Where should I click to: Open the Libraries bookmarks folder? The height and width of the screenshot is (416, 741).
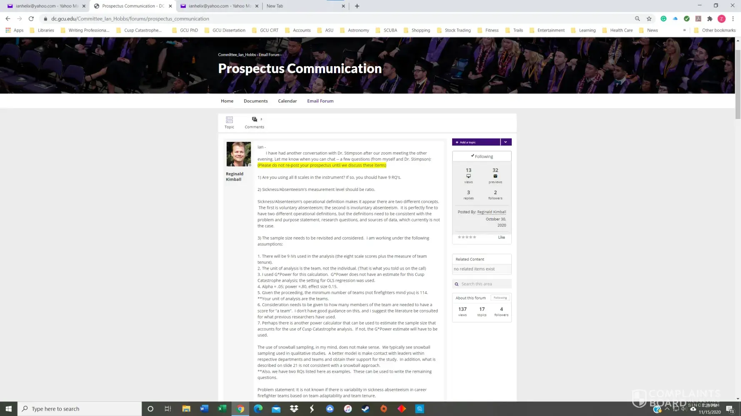tap(42, 30)
